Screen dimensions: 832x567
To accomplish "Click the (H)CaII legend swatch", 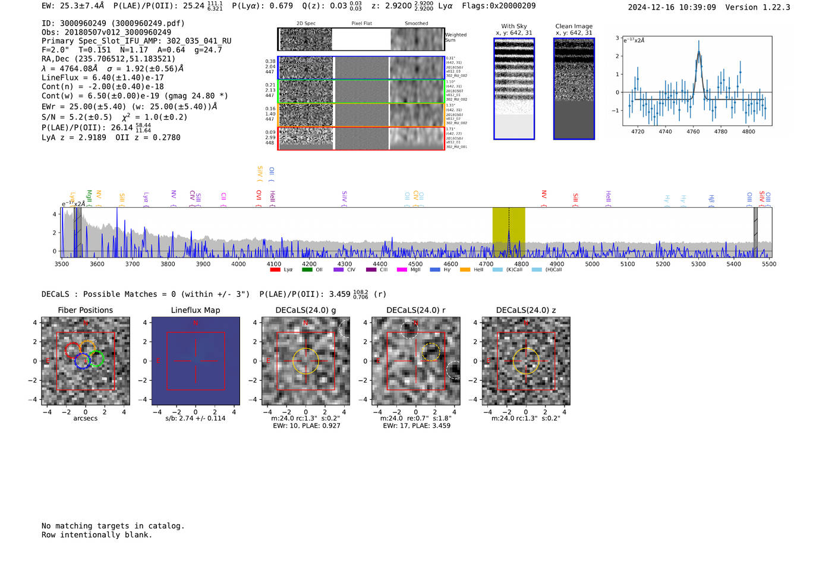I will click(537, 270).
